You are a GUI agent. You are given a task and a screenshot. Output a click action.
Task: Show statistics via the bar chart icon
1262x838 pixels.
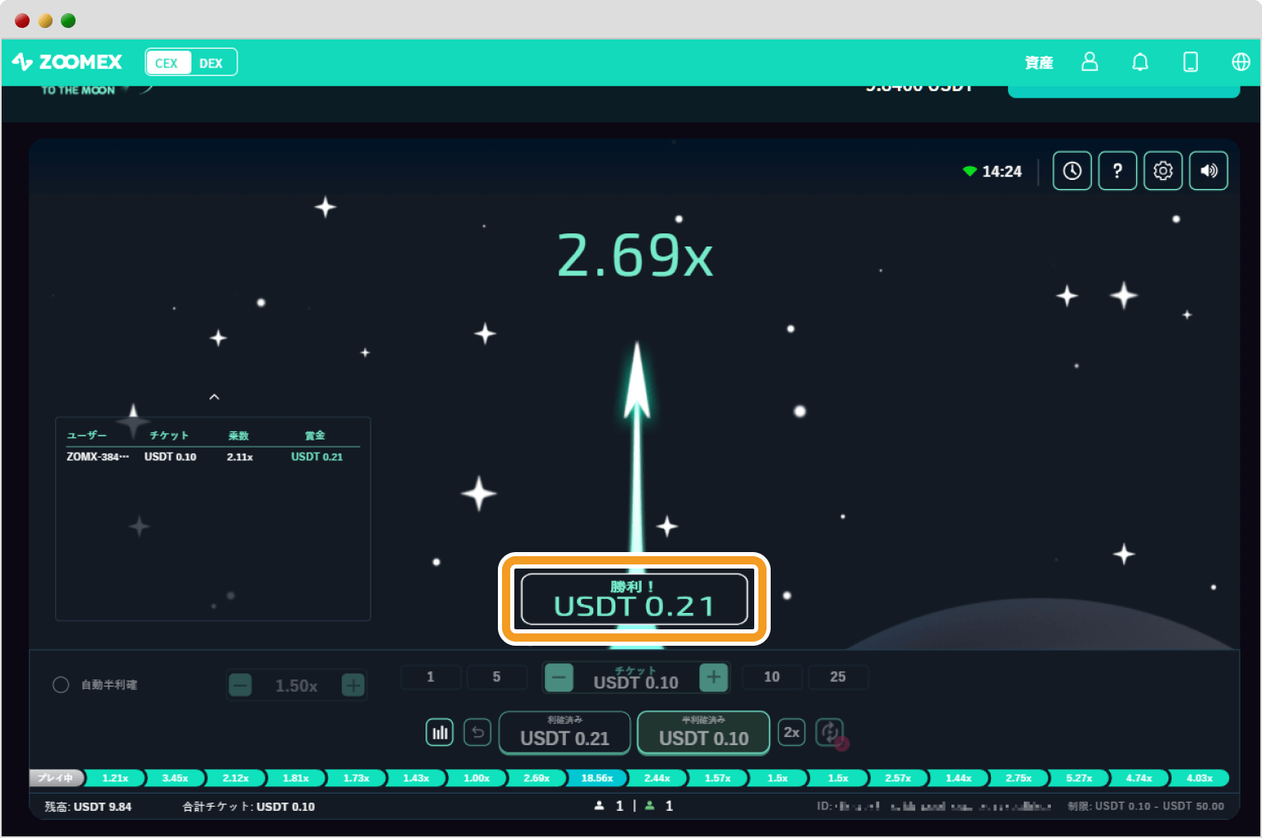440,732
